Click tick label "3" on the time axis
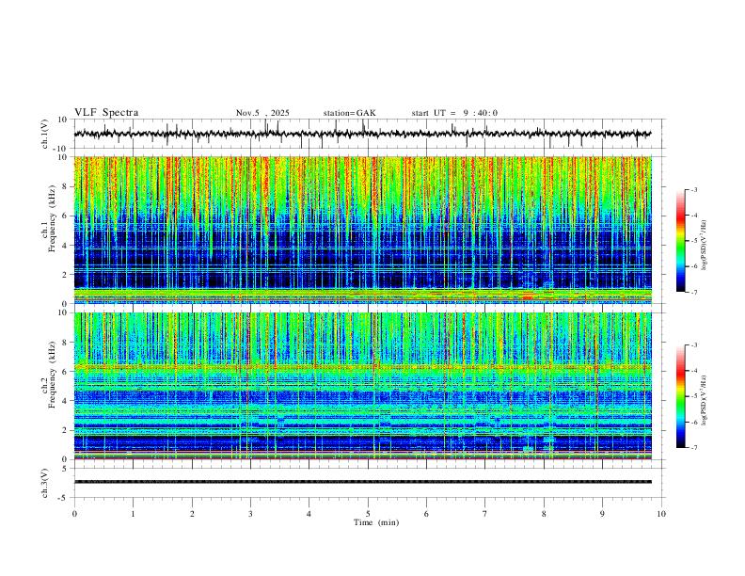The image size is (745, 576). click(250, 514)
